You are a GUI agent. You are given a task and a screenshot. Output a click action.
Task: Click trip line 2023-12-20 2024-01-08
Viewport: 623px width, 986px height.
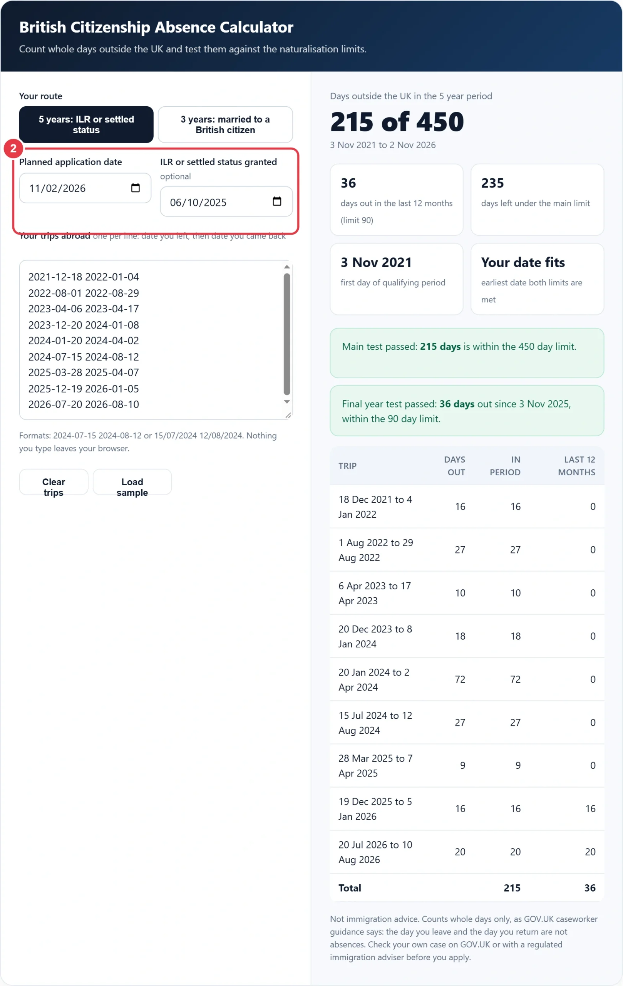[x=84, y=325]
